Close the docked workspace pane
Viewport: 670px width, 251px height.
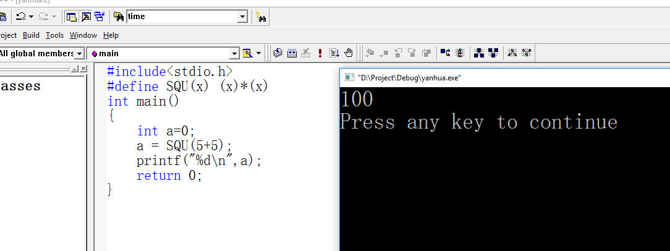(x=83, y=69)
